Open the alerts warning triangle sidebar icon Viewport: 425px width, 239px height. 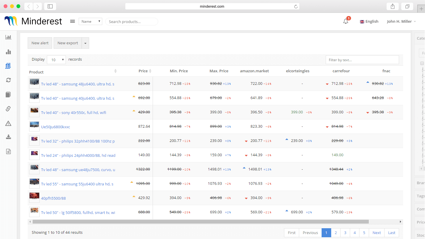(x=8, y=124)
